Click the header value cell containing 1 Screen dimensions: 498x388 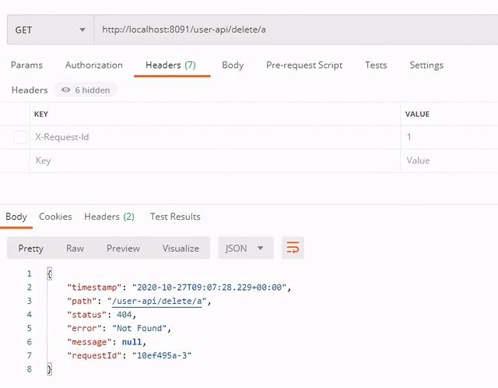[x=450, y=137]
